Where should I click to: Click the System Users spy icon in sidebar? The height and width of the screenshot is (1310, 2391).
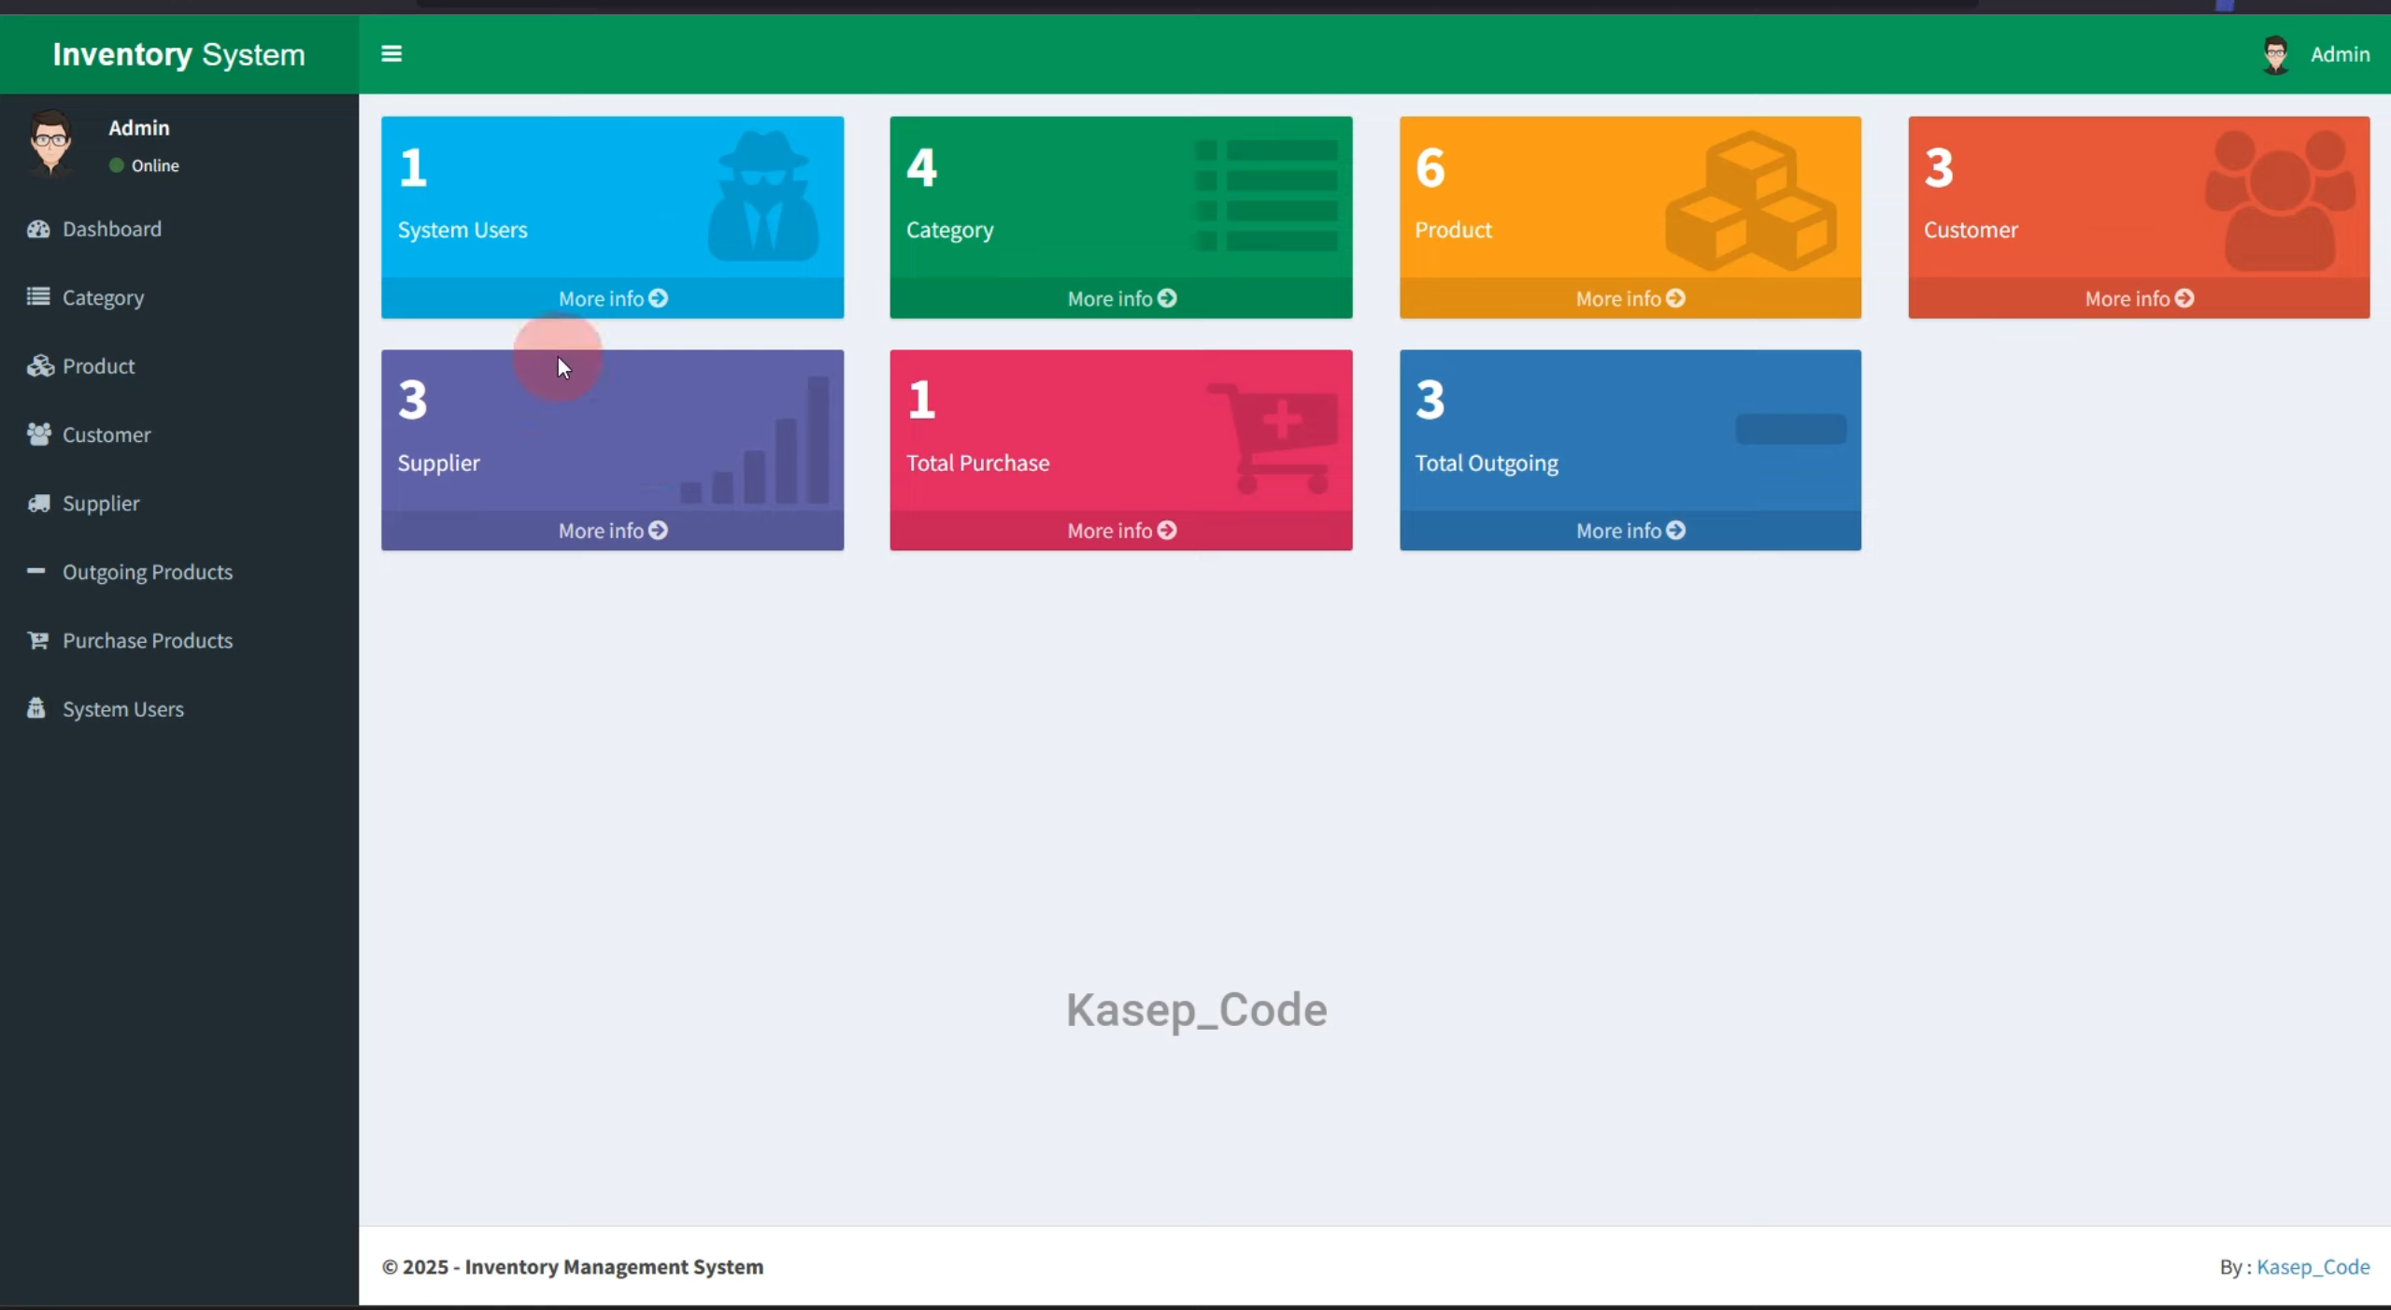[x=36, y=708]
